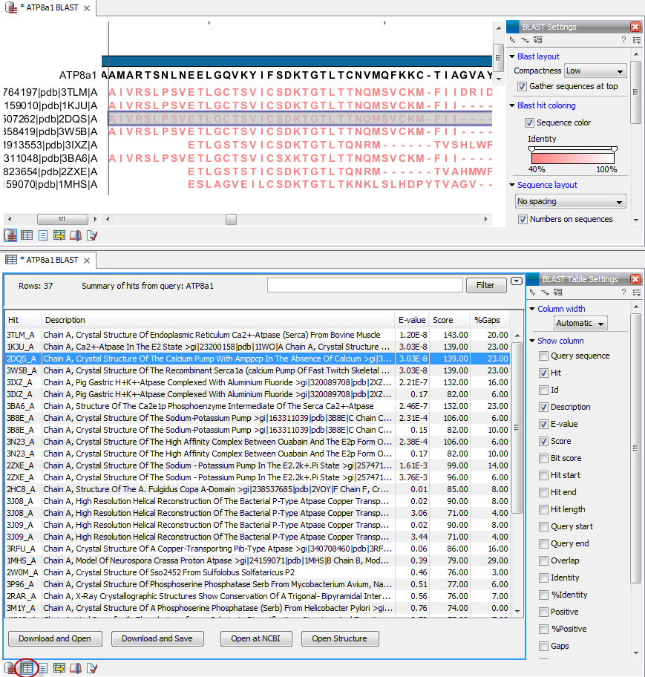Select the upper ATP8a1 BLAST tab
645x677 pixels.
point(45,10)
